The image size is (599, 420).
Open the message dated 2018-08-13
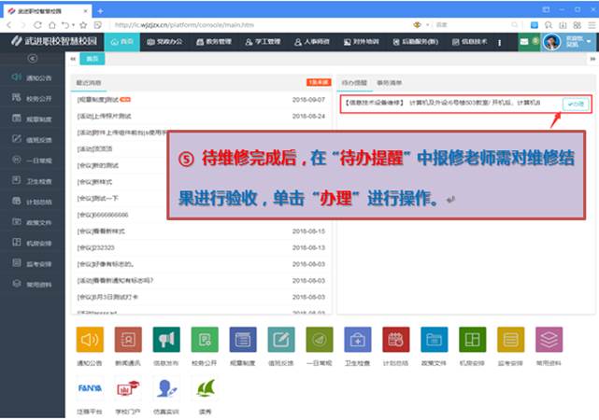pyautogui.click(x=201, y=247)
